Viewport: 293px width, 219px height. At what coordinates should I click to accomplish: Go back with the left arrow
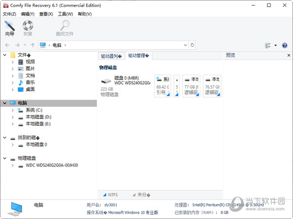tap(7, 45)
